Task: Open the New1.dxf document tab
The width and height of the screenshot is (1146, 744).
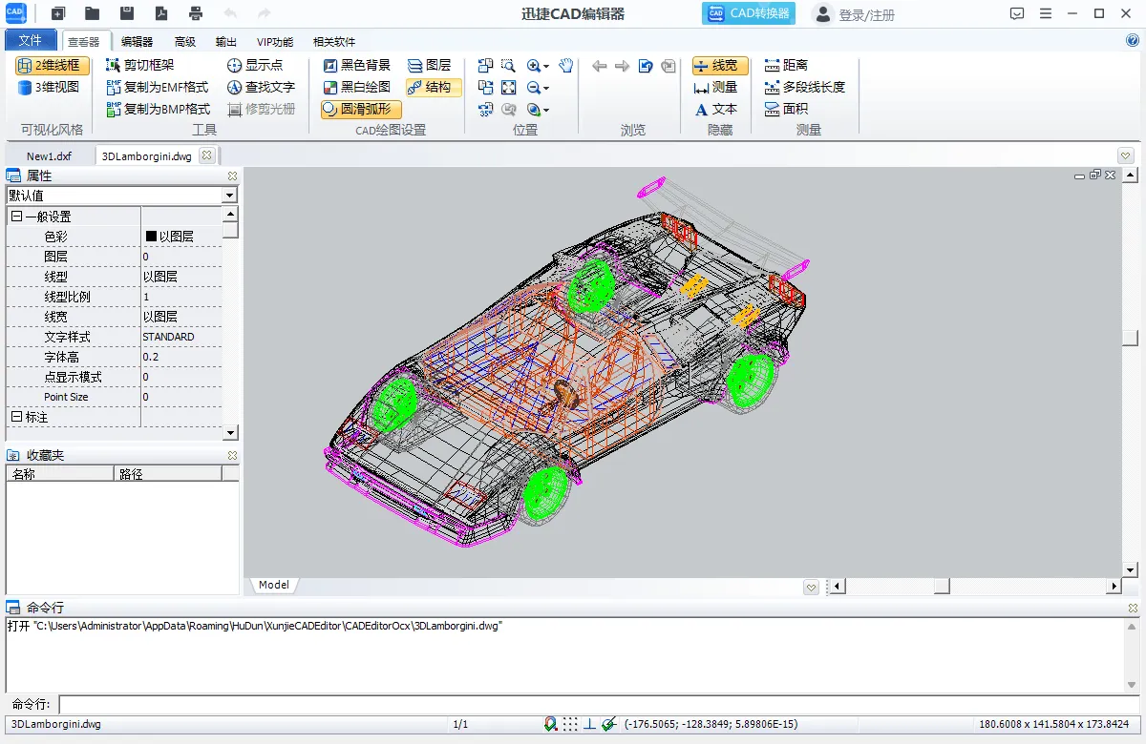Action: [48, 155]
